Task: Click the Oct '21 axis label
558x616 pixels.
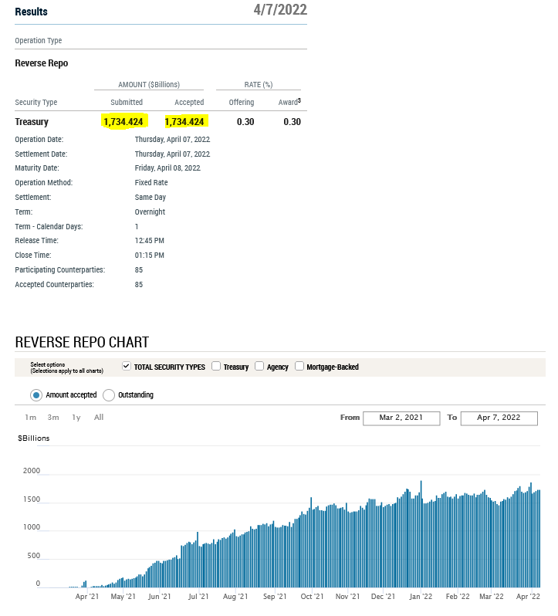Action: point(312,597)
